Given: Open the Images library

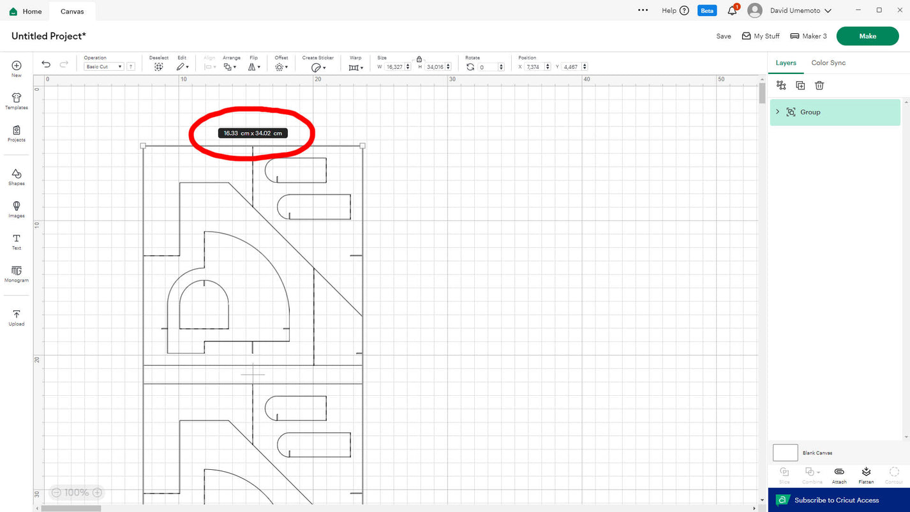Looking at the screenshot, I should (x=17, y=209).
